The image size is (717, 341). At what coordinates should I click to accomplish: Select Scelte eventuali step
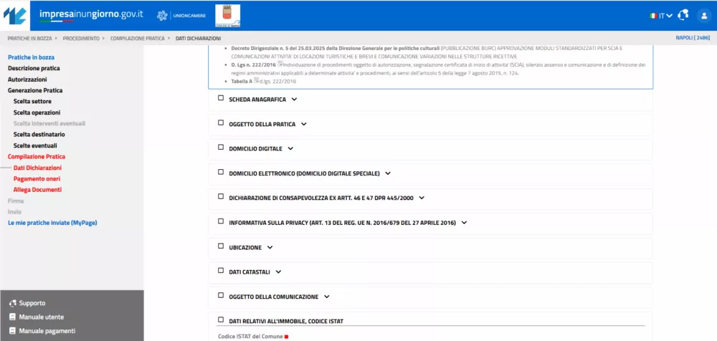tap(35, 146)
